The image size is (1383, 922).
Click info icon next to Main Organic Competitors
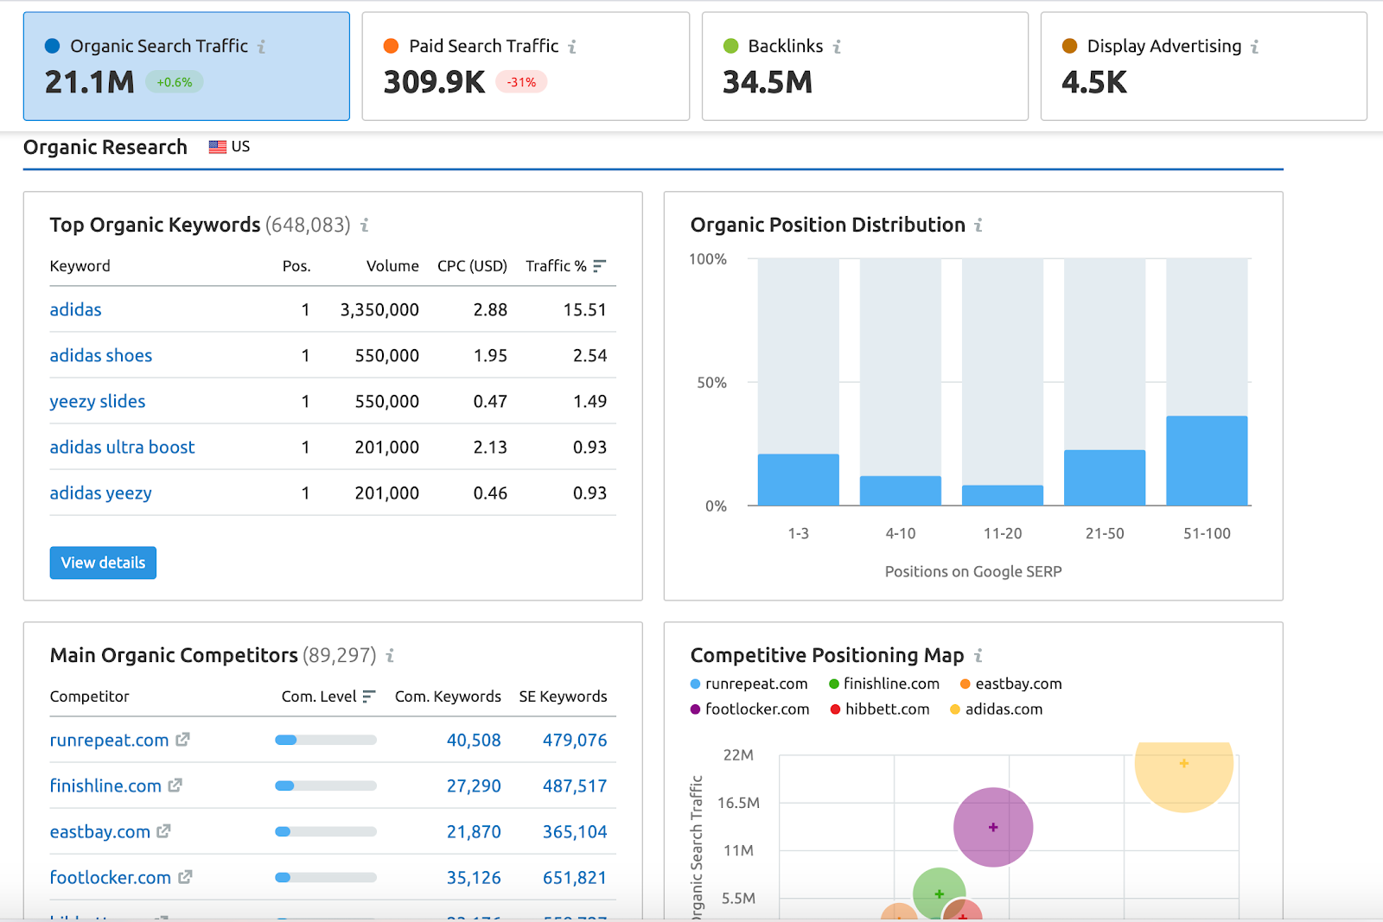(390, 656)
